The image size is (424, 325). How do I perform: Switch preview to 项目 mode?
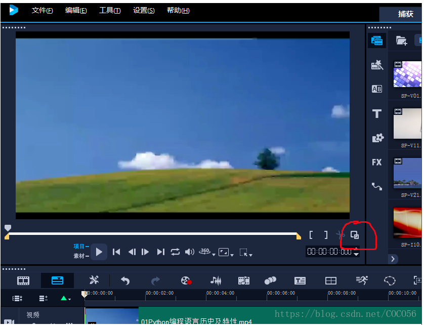[79, 246]
